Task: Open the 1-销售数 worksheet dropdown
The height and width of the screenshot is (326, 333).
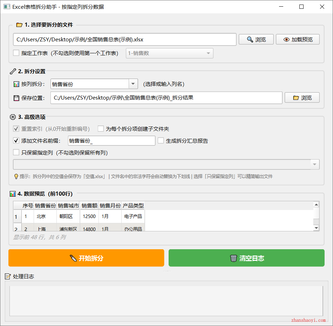Action: [x=169, y=53]
